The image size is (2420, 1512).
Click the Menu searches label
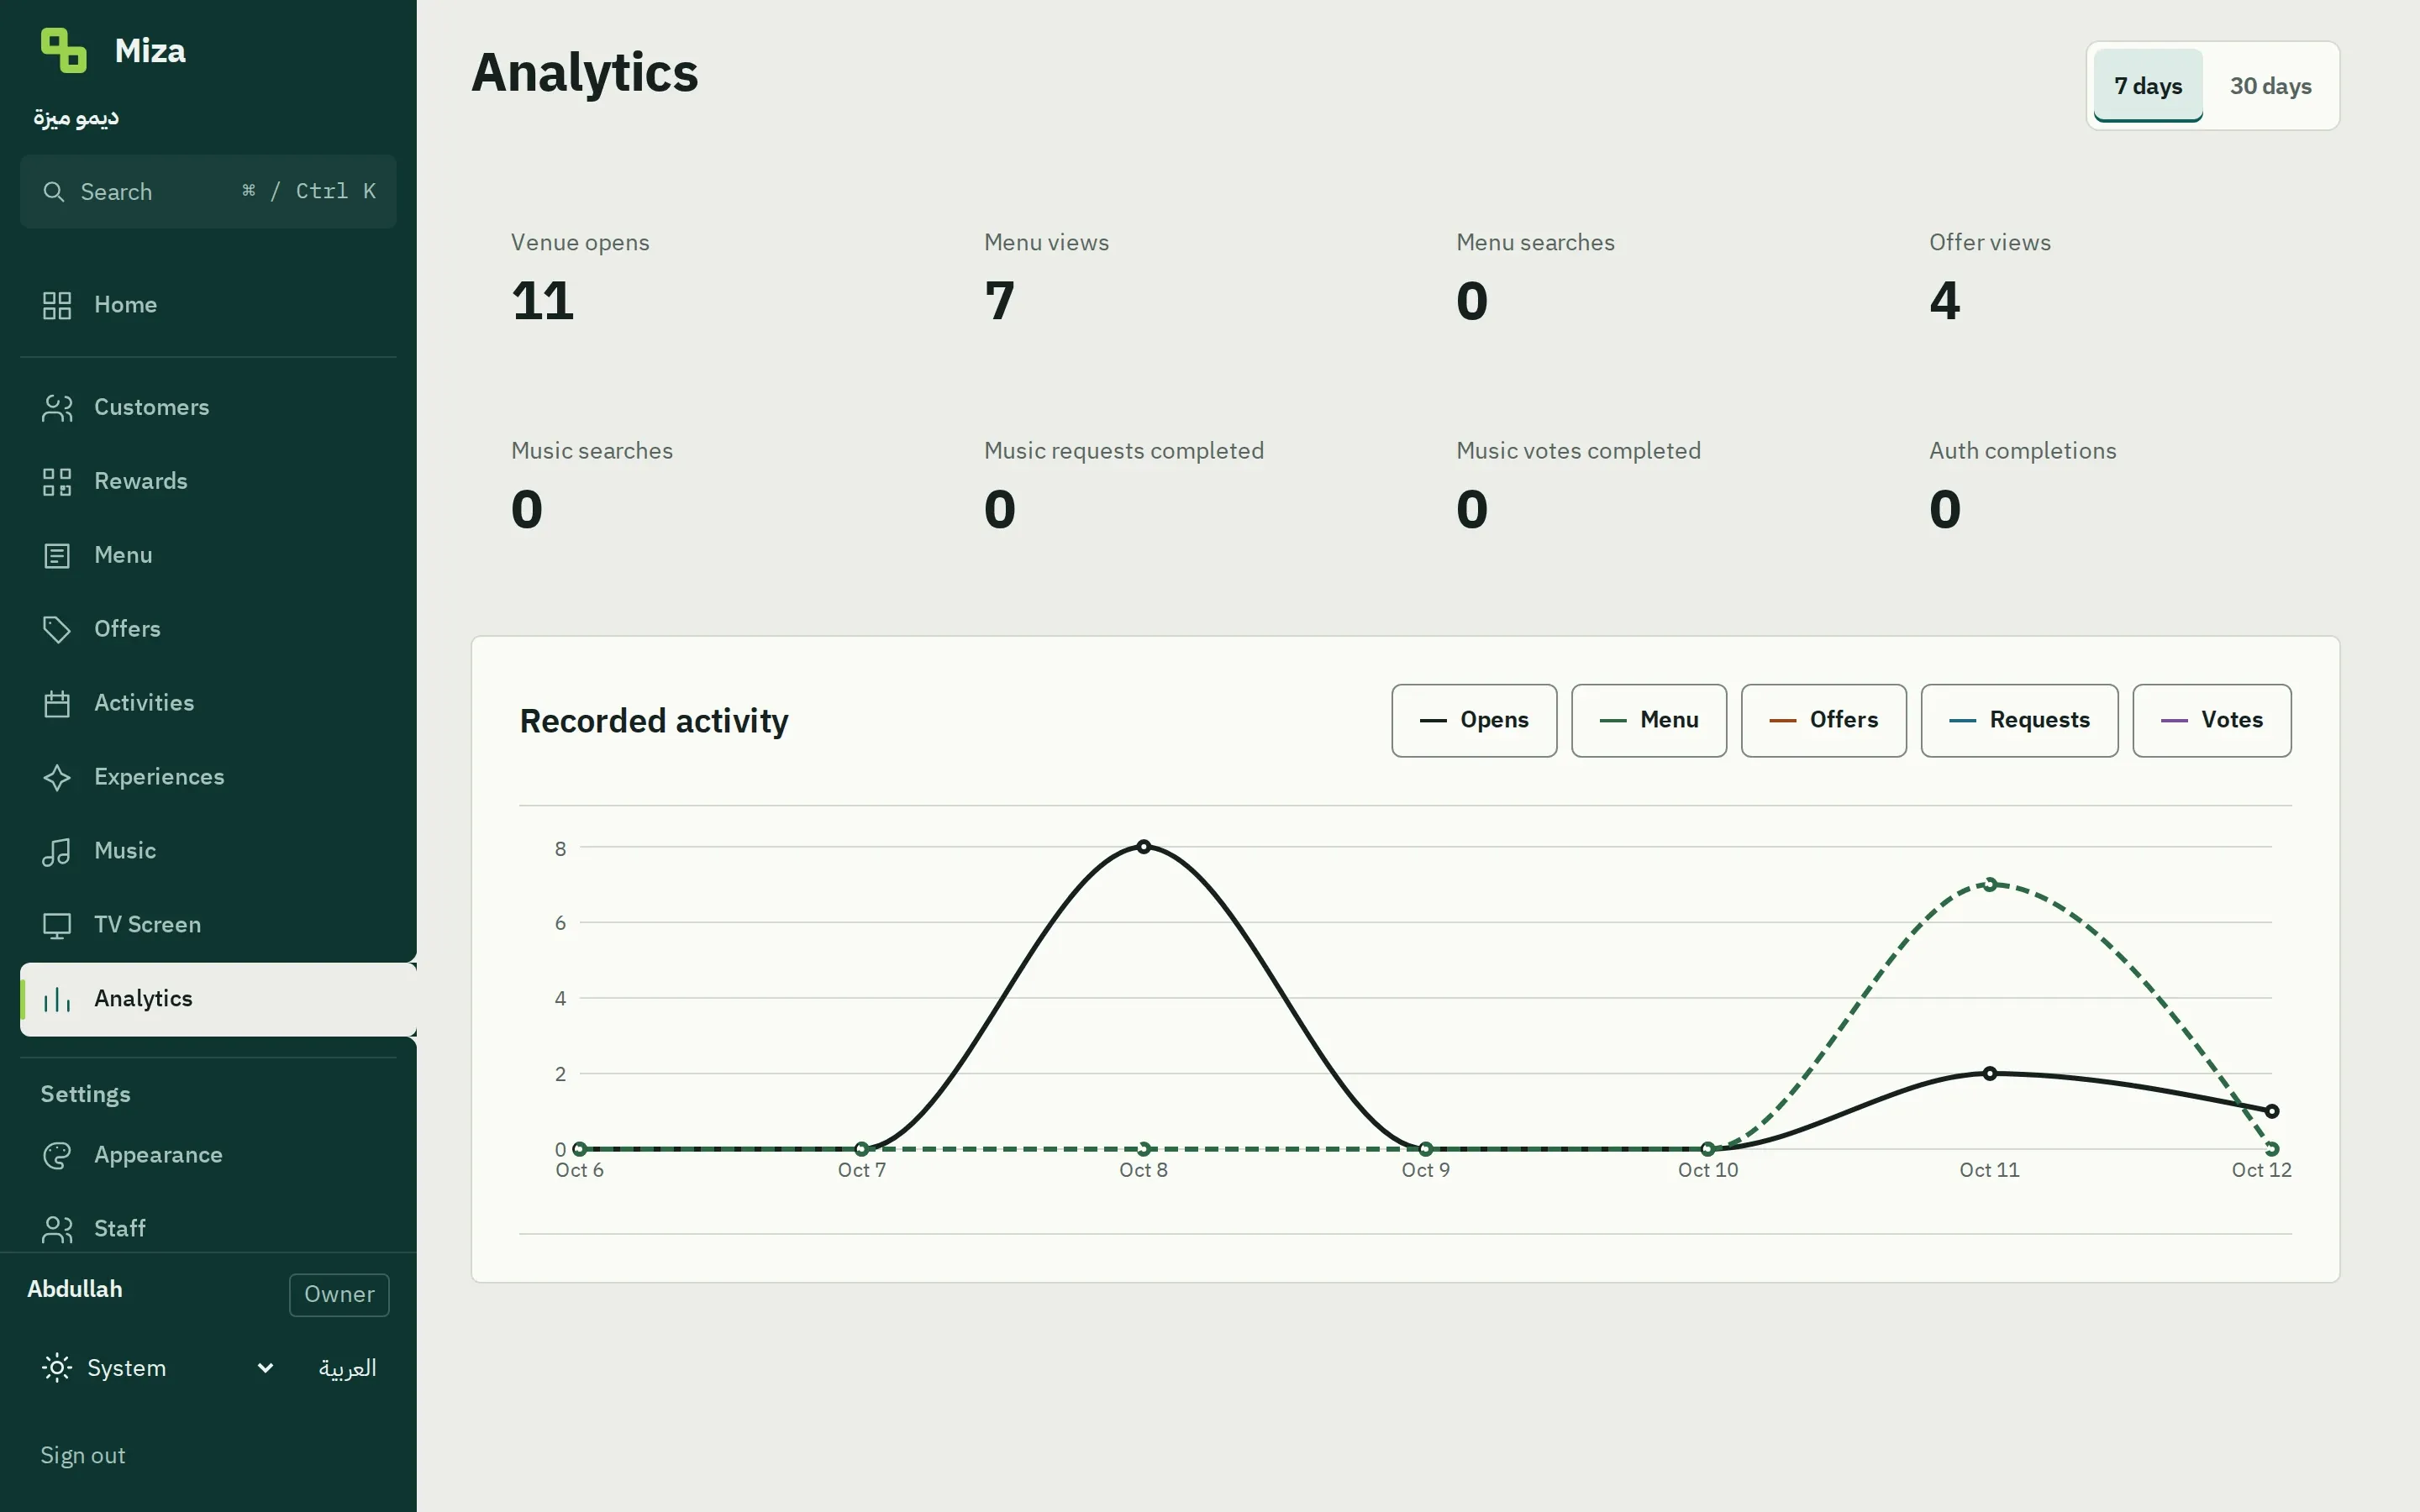[x=1535, y=242]
